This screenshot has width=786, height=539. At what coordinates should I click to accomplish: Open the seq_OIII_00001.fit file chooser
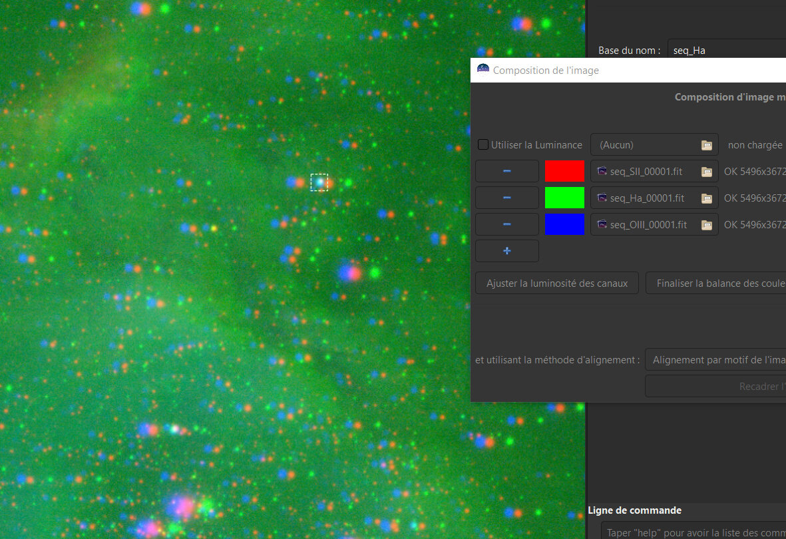654,225
